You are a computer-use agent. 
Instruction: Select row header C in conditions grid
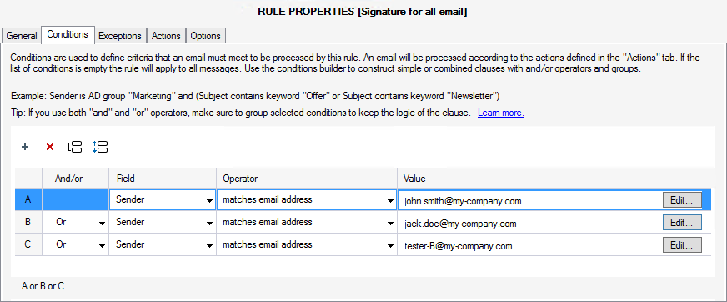28,245
